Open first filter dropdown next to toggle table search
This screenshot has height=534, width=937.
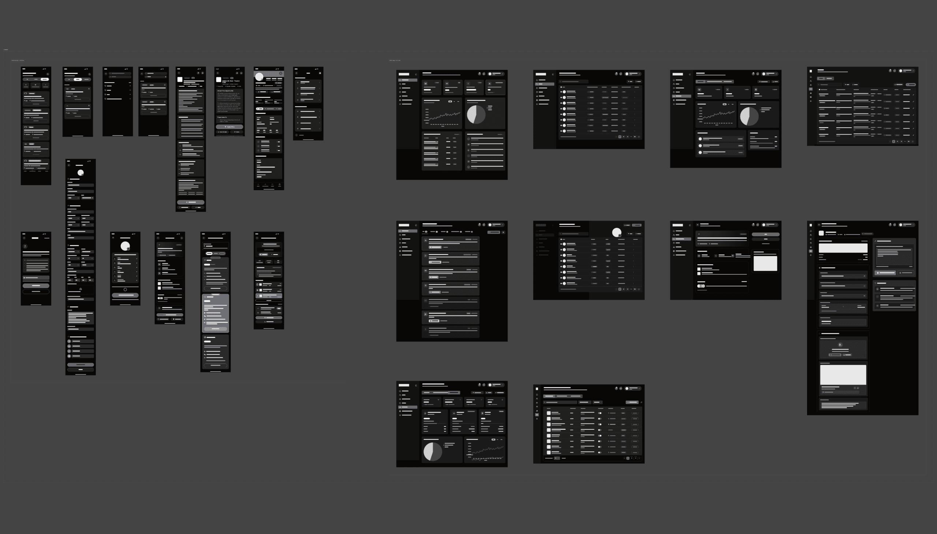tap(585, 403)
